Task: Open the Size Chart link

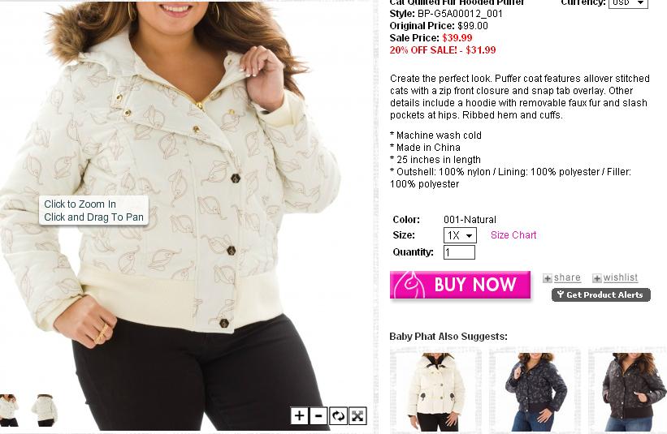Action: point(513,234)
